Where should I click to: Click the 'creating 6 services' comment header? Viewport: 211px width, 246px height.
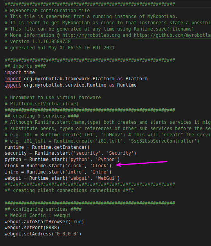pos(42,116)
